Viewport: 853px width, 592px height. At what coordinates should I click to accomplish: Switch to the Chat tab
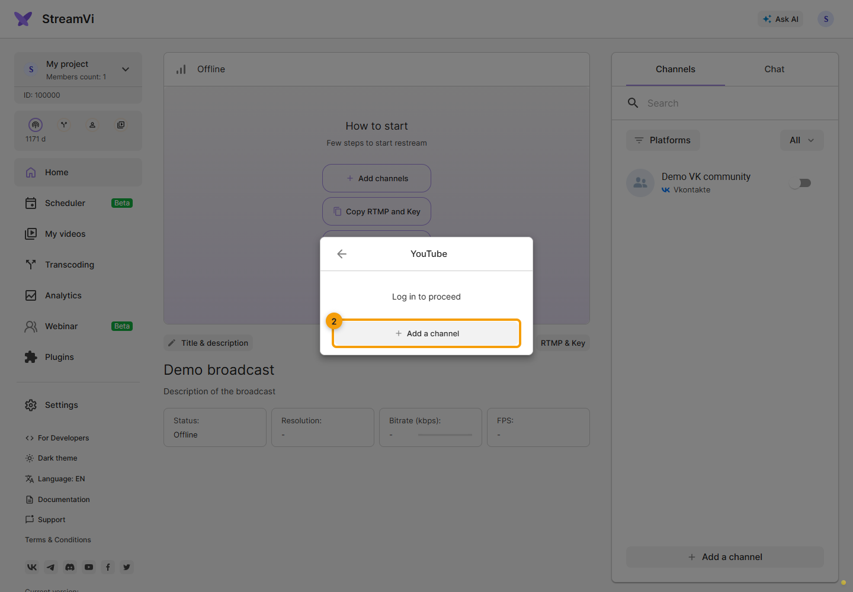pyautogui.click(x=774, y=69)
